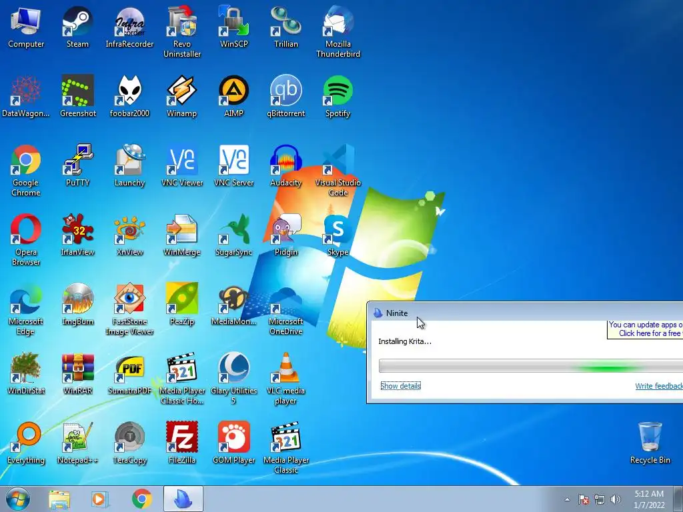683x512 pixels.
Task: Select the Computer desktop icon
Action: click(x=26, y=27)
